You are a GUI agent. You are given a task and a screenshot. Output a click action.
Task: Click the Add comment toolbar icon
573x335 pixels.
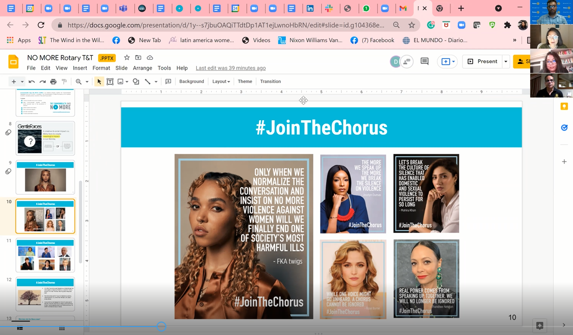168,82
